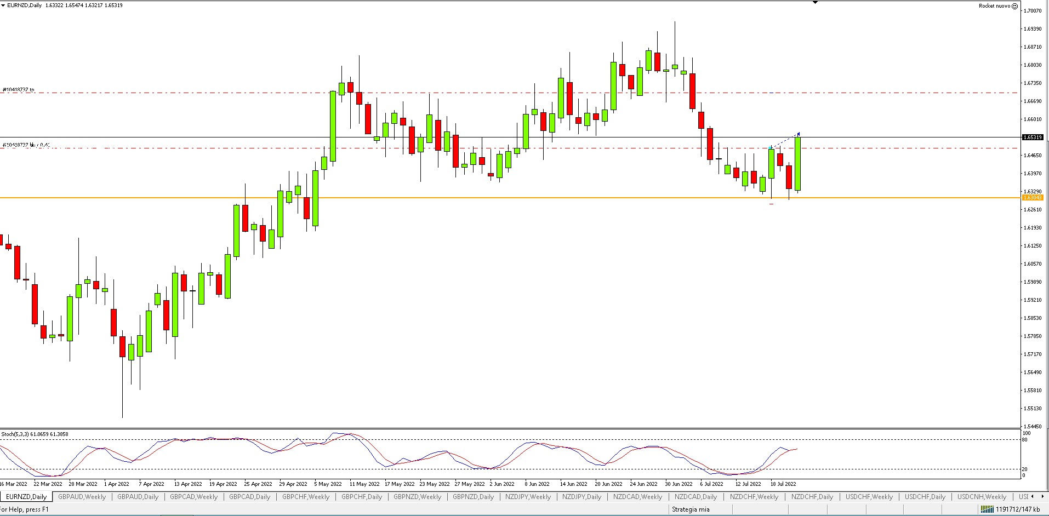Click the stochastic 80 level label
The width and height of the screenshot is (1049, 516).
(1025, 439)
